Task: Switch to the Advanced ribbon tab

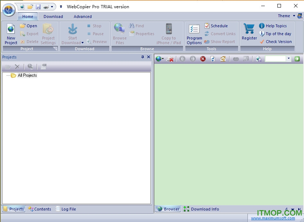Action: (x=83, y=16)
